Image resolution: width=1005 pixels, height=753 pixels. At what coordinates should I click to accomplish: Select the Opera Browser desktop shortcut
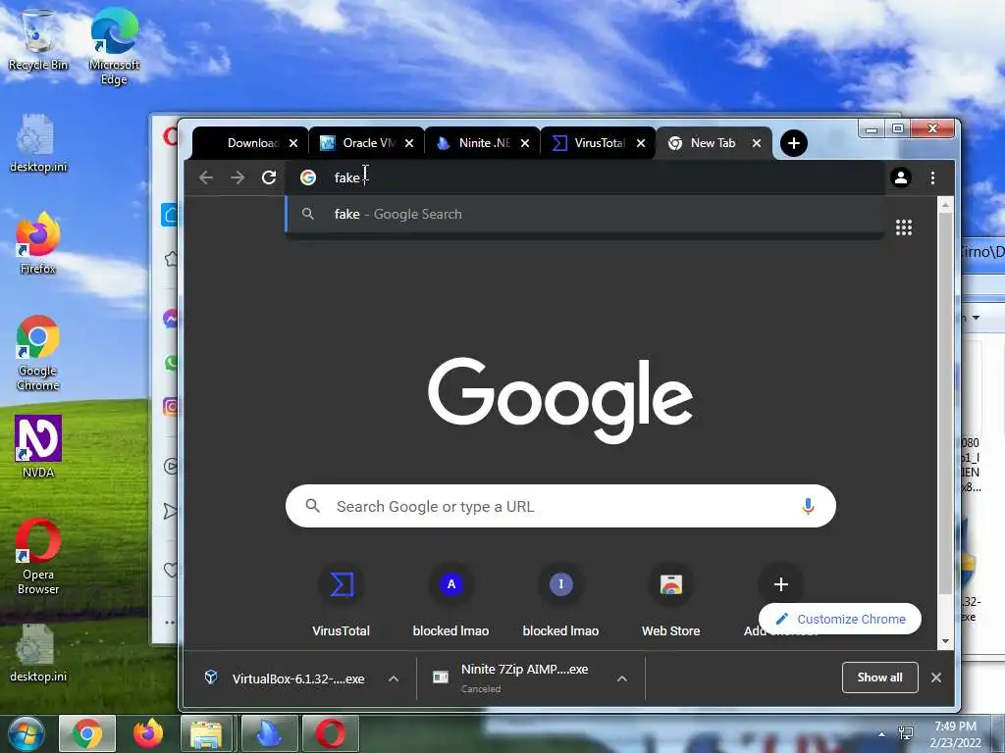point(38,557)
